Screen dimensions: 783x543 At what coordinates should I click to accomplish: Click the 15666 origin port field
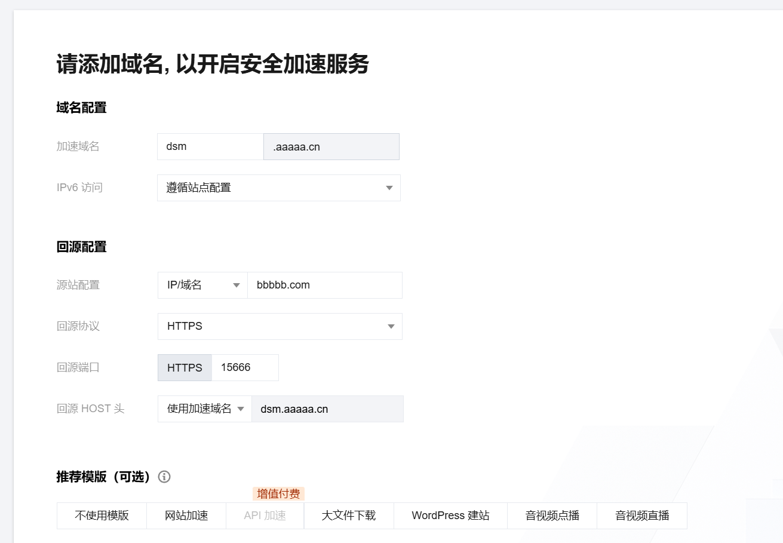point(244,367)
